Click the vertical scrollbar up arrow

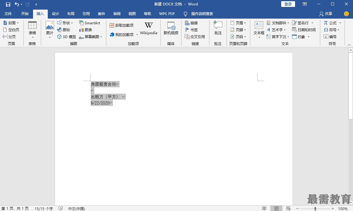click(351, 50)
